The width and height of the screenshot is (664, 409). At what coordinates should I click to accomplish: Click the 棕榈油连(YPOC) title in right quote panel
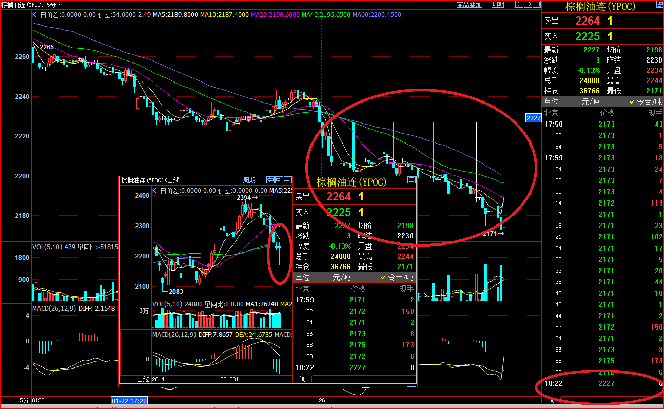click(x=600, y=7)
